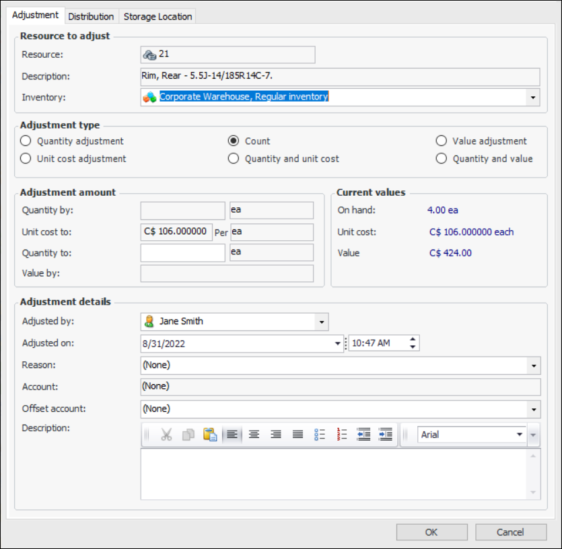
Task: Open the Reason dropdown list
Action: (534, 365)
